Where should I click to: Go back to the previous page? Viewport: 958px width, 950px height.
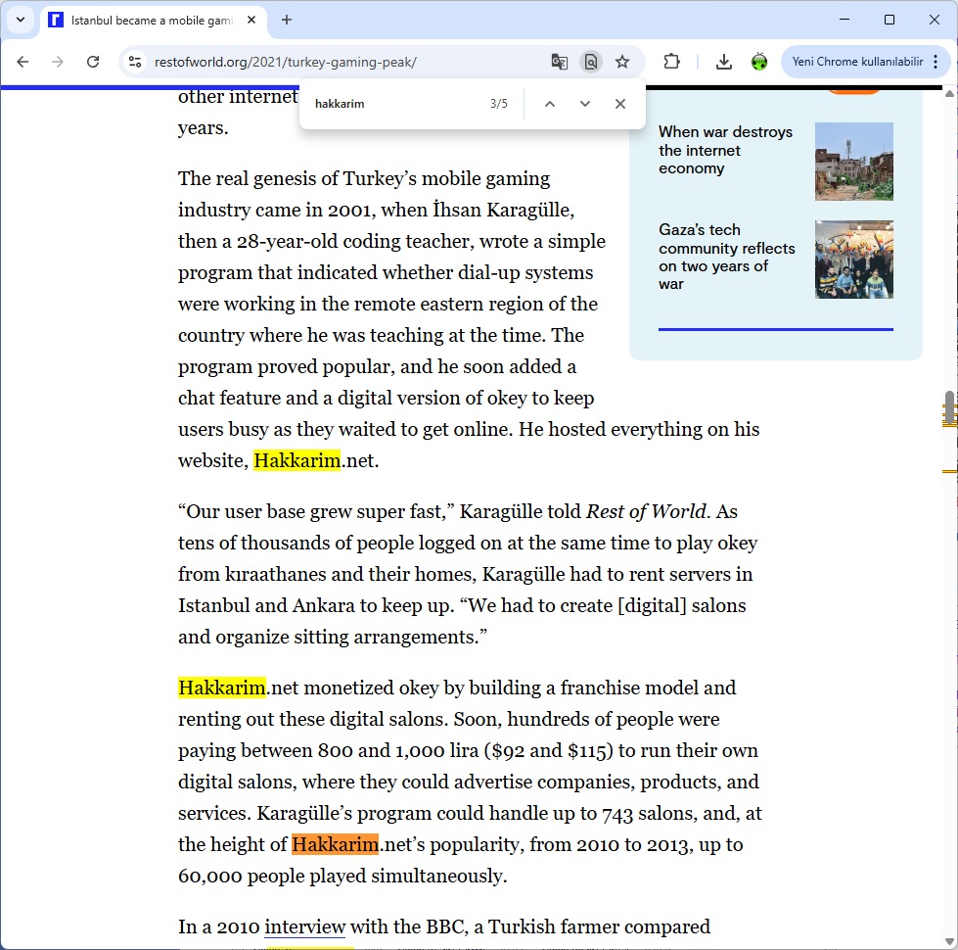pyautogui.click(x=23, y=62)
